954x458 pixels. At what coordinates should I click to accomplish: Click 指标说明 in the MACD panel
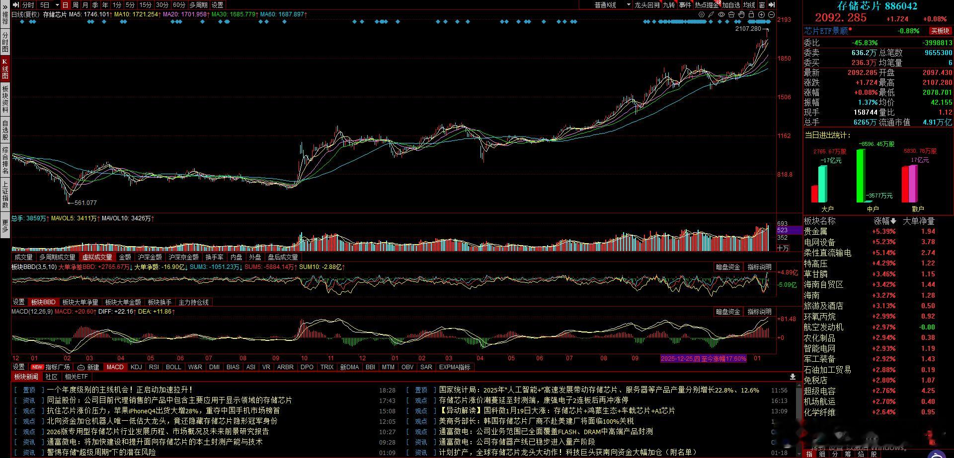(x=759, y=312)
